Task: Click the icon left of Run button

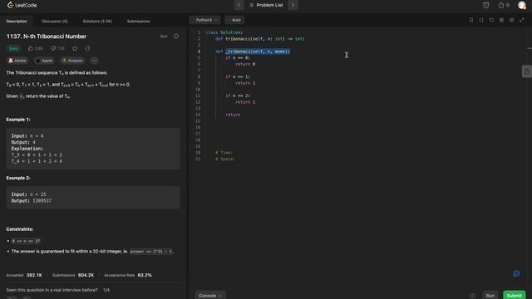Action: 472,296
